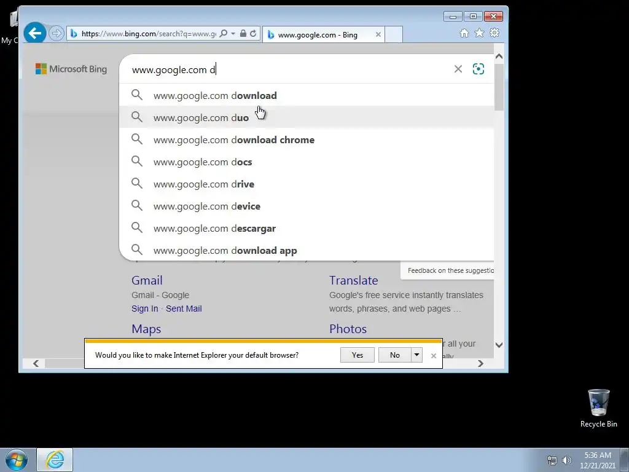Clear the search box with X icon
629x472 pixels.
[458, 69]
